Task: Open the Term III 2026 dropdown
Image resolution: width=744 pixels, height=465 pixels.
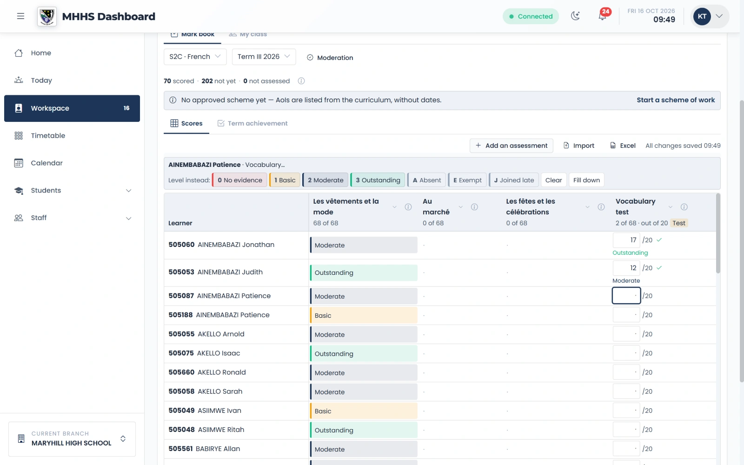Action: (264, 57)
